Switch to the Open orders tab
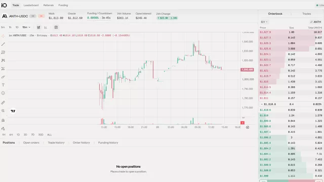Image resolution: width=324 pixels, height=182 pixels. 31,143
